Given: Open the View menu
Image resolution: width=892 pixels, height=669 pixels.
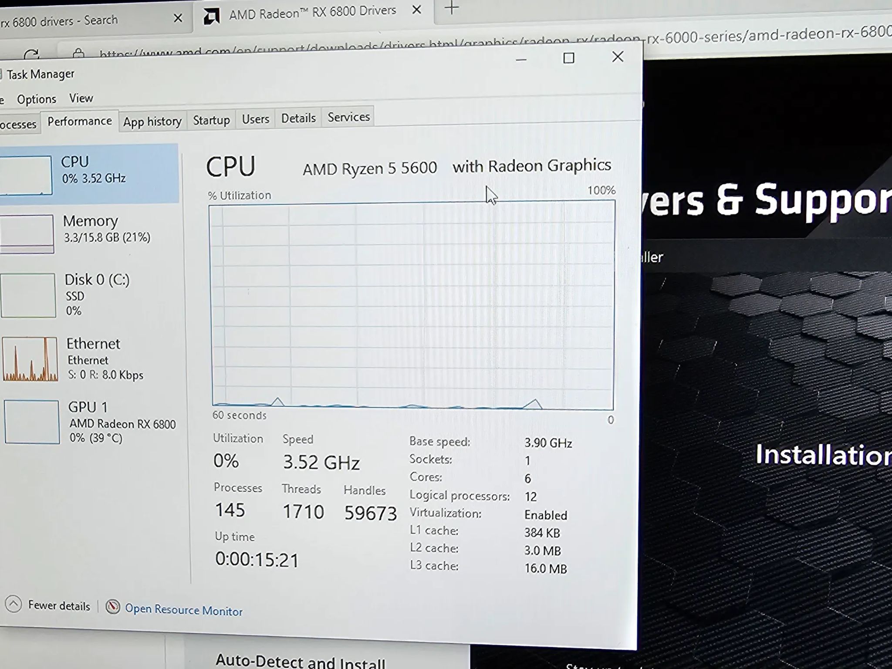Looking at the screenshot, I should (81, 98).
